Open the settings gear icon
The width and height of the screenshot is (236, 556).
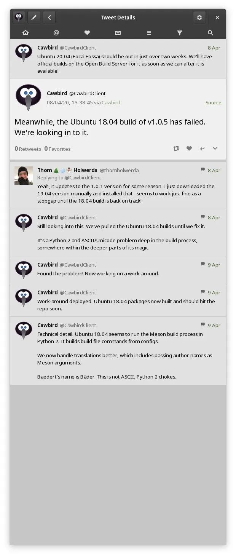point(199,17)
